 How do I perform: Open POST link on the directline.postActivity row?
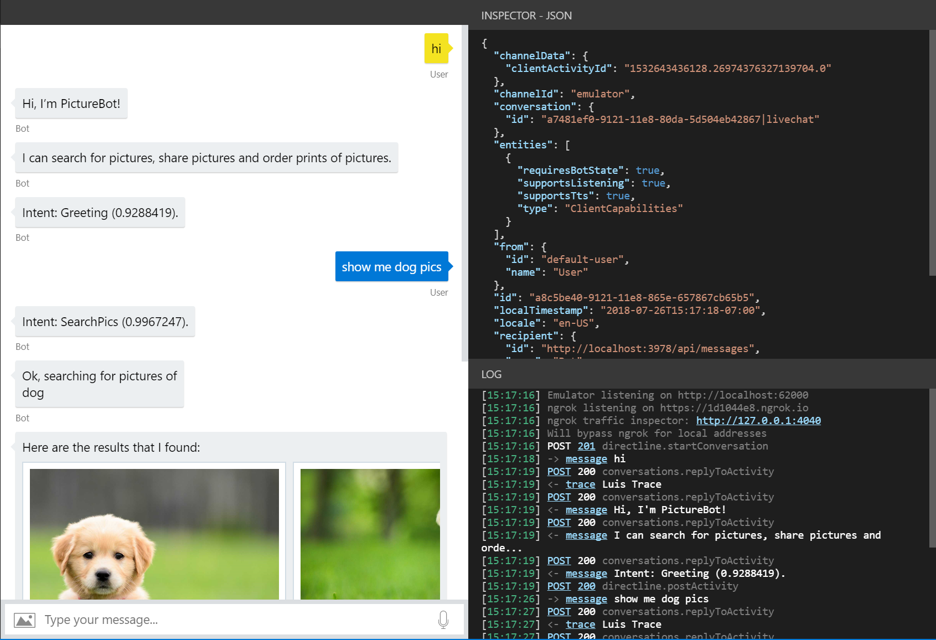(x=559, y=586)
